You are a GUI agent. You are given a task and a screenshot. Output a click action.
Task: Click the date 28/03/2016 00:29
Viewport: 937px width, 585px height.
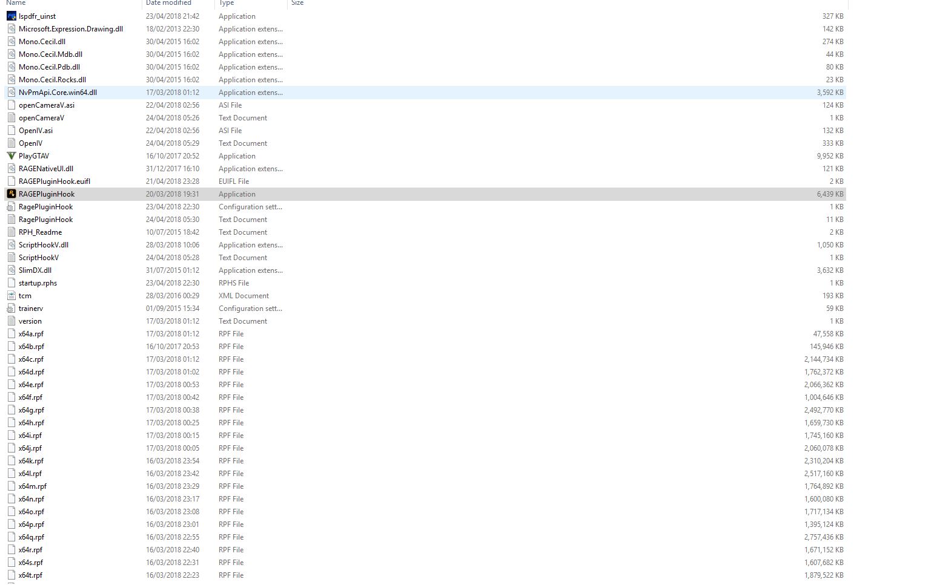coord(173,296)
